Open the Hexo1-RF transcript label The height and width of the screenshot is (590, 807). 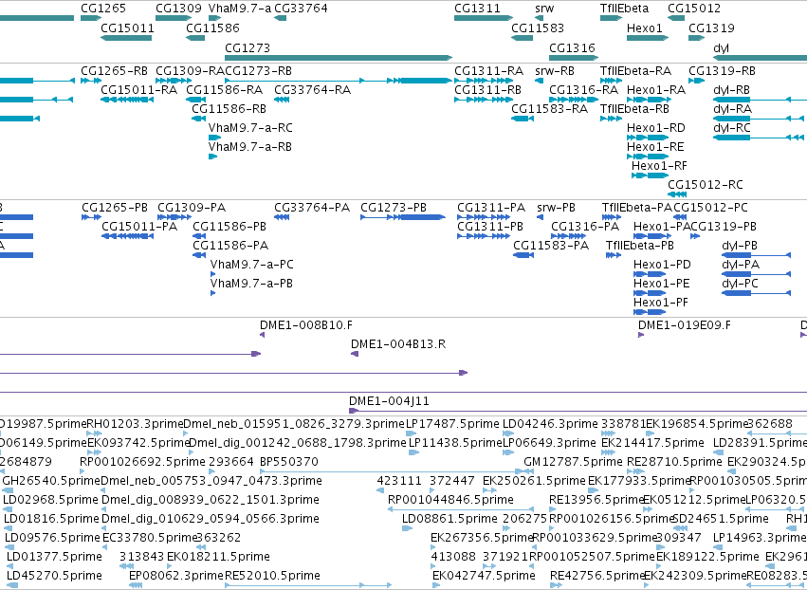click(659, 166)
